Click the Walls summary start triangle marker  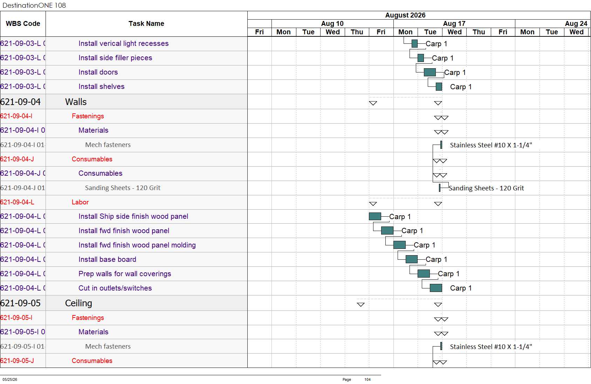[x=373, y=103]
